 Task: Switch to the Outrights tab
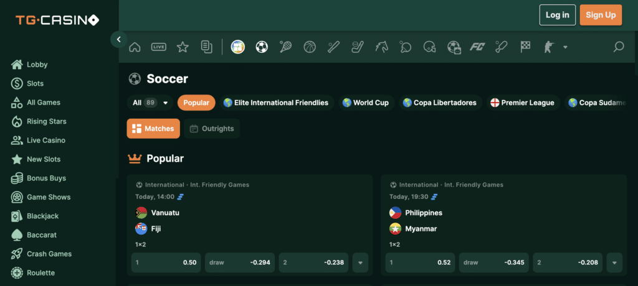point(212,129)
